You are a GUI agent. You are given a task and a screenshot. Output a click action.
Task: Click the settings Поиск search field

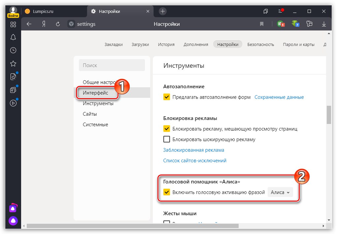112,65
